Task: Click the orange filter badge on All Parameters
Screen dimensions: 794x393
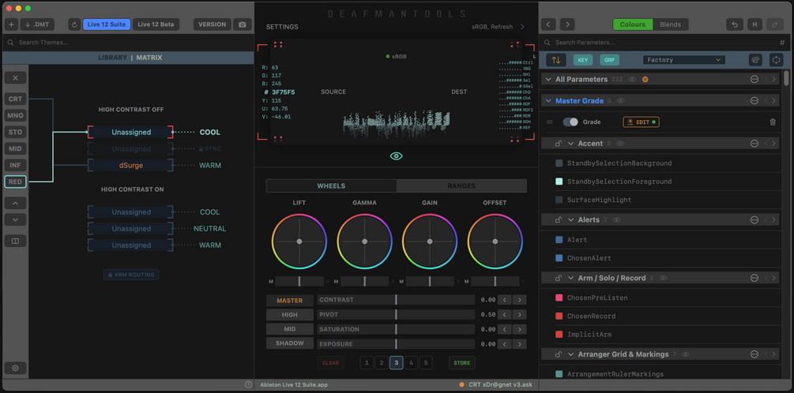Action: [645, 80]
